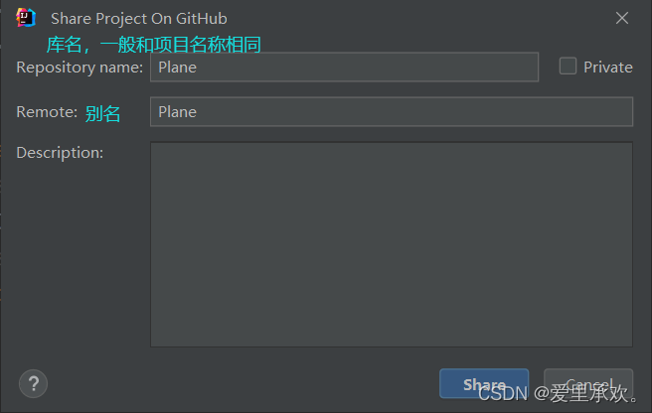Click the Repository name label

tap(80, 68)
